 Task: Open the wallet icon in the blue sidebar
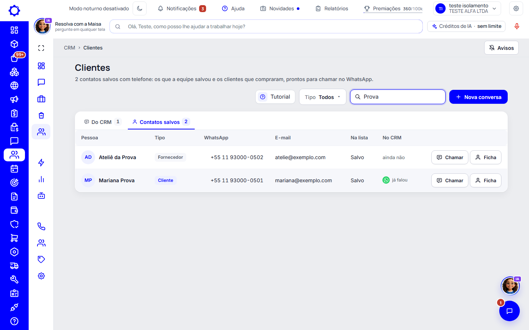[x=14, y=210]
